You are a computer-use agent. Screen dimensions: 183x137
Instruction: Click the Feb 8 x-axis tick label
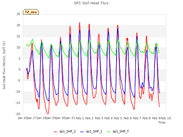pyautogui.click(x=147, y=118)
